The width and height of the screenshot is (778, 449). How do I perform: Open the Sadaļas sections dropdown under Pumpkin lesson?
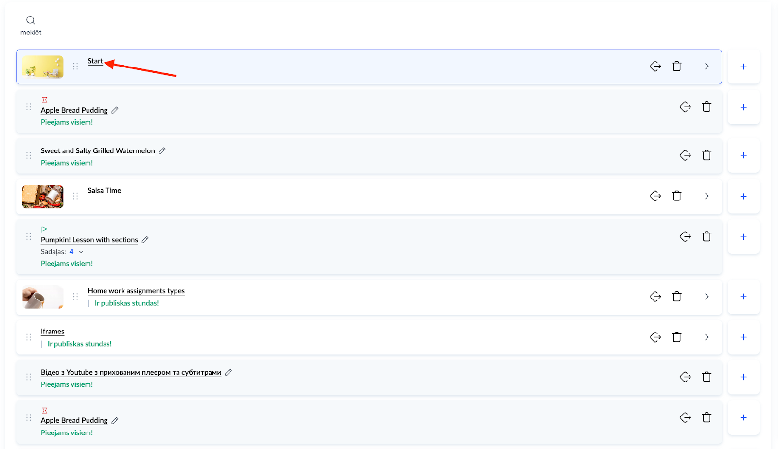(x=81, y=252)
